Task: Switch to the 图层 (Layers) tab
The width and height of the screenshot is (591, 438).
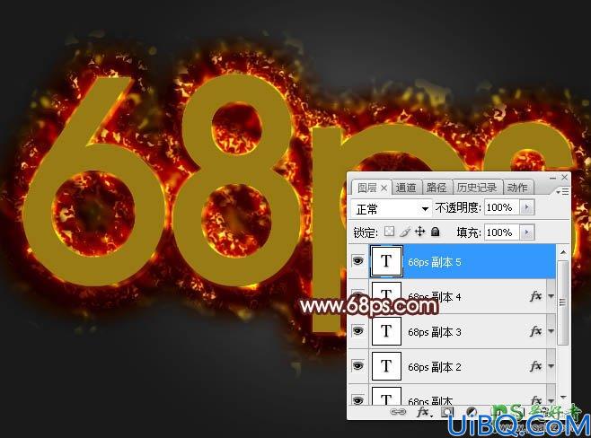Action: tap(366, 188)
